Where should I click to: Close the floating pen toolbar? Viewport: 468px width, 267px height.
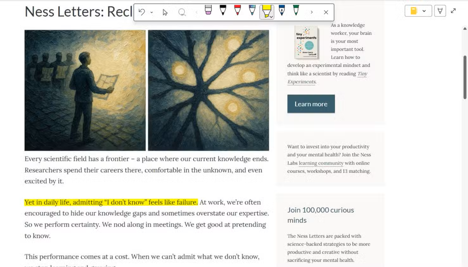point(326,12)
